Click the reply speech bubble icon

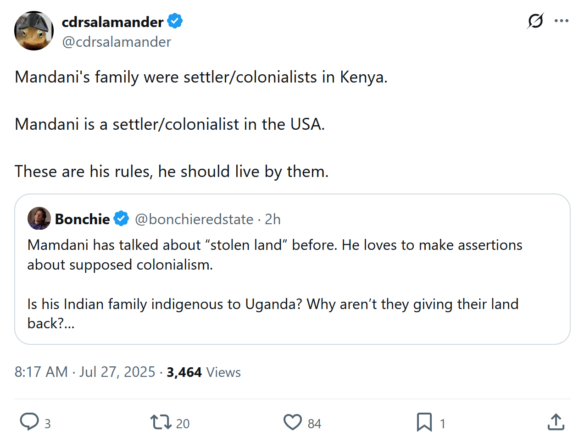(29, 422)
